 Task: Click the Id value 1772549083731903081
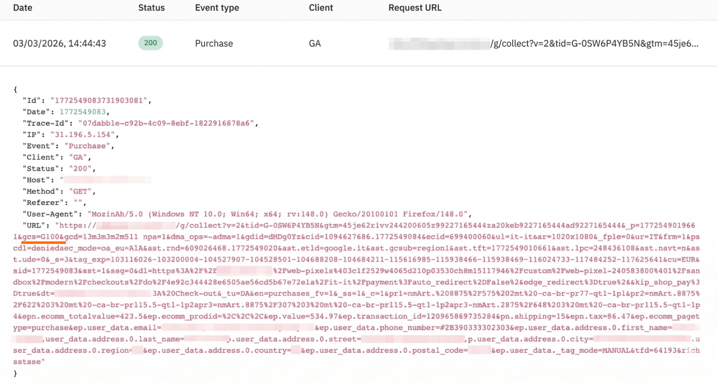[x=99, y=100]
